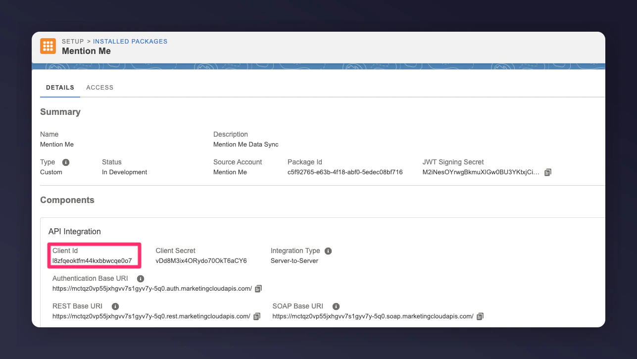Switch to the Access tab
The width and height of the screenshot is (637, 359).
(x=100, y=88)
